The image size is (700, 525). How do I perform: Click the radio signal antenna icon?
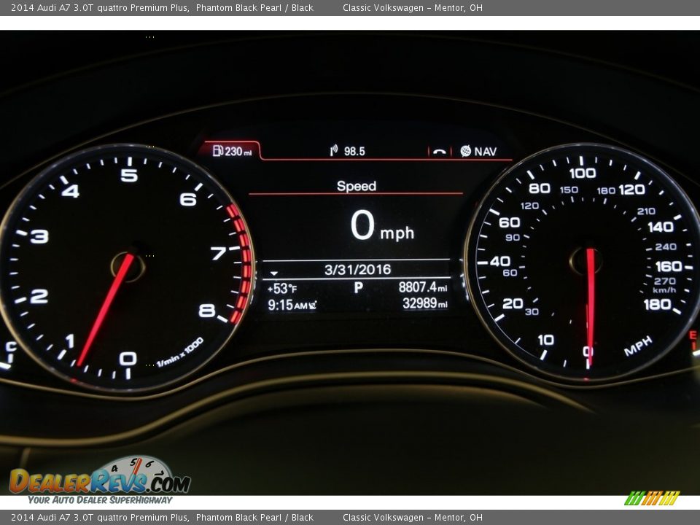[x=333, y=149]
